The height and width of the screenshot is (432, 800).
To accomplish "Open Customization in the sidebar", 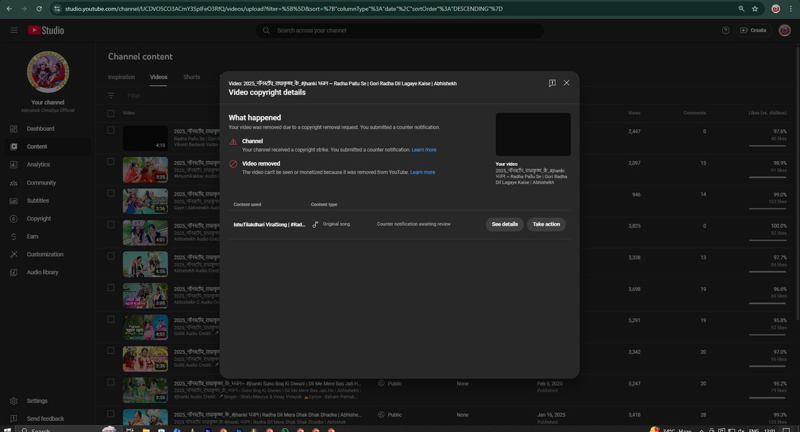I will coord(45,254).
